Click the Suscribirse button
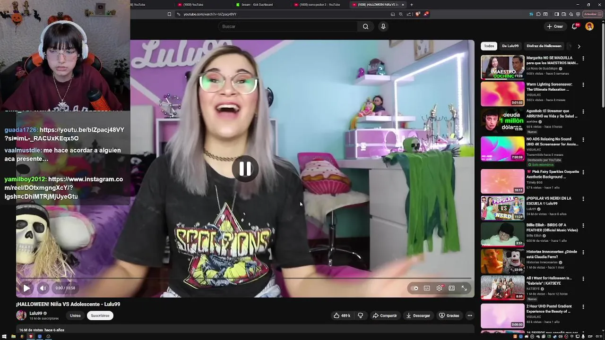605x340 pixels. tap(100, 315)
